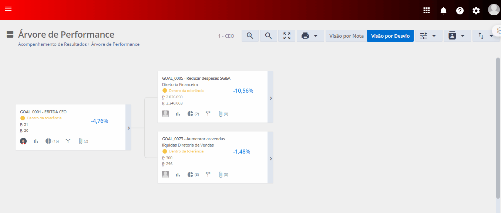Expand the GOAL_0005 node children

point(270,98)
